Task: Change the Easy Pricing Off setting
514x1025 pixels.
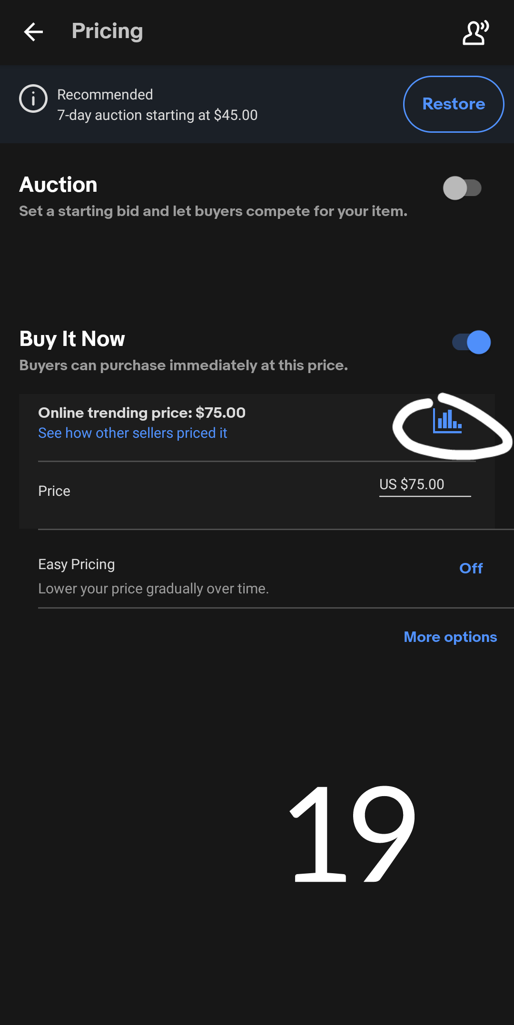Action: pos(471,568)
